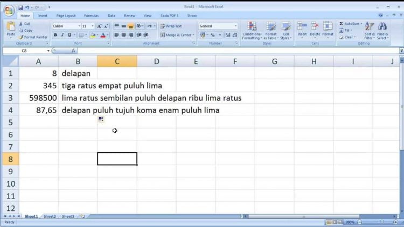This screenshot has width=404, height=227.
Task: Center cell text horizontally
Action: (x=124, y=35)
